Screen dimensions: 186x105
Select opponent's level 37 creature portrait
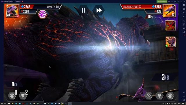[x=169, y=11]
